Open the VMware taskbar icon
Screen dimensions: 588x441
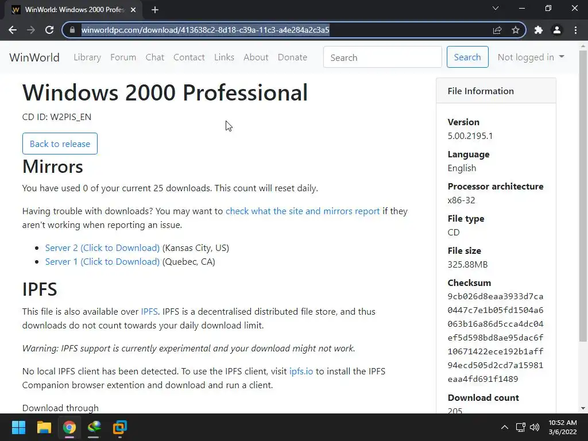[119, 427]
